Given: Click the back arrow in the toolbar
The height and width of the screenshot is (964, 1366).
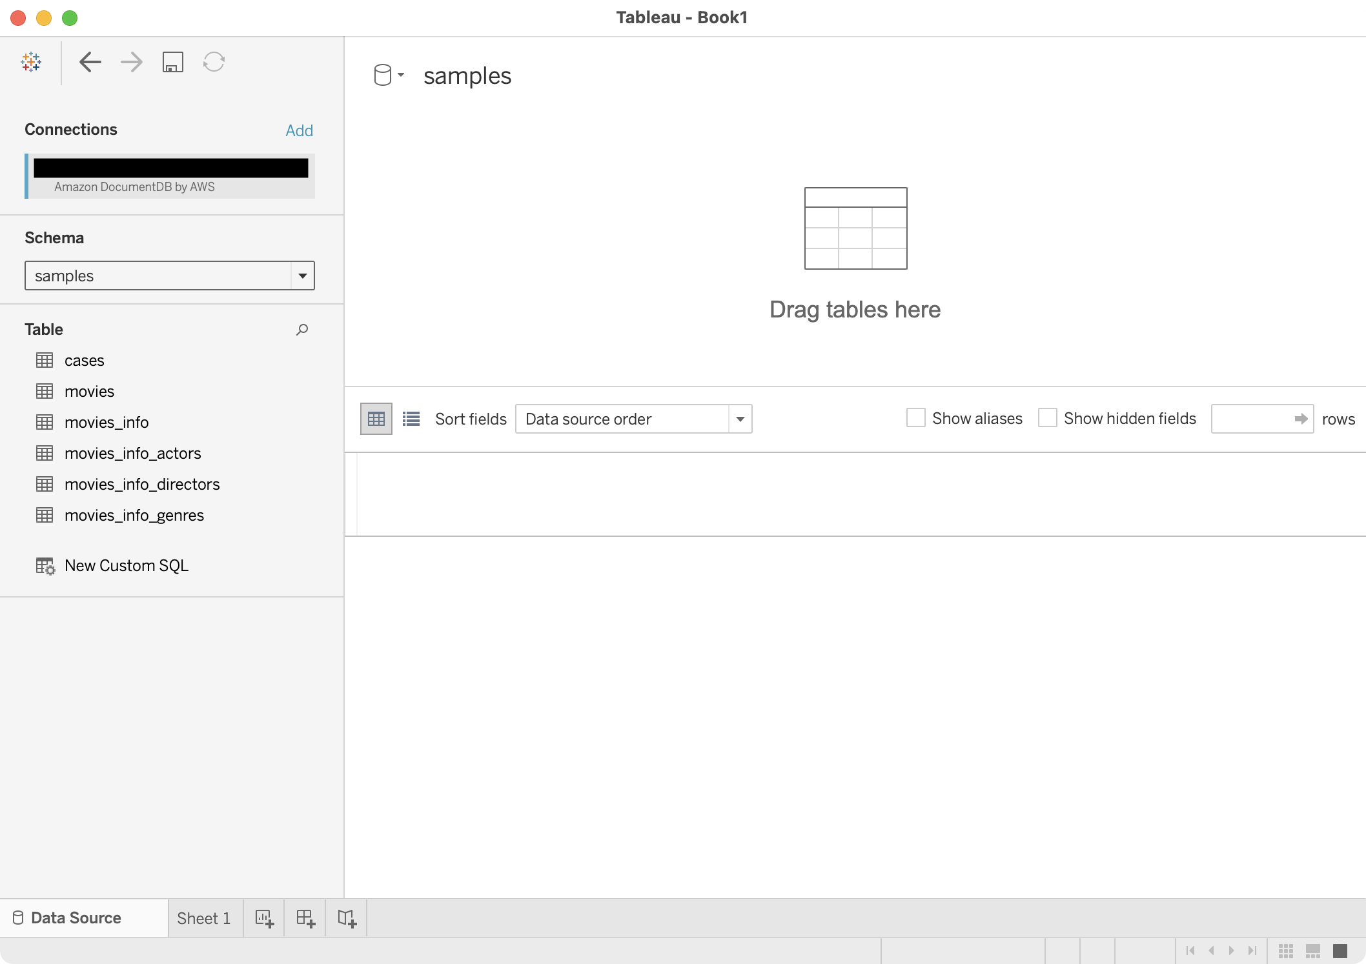Looking at the screenshot, I should 90,62.
